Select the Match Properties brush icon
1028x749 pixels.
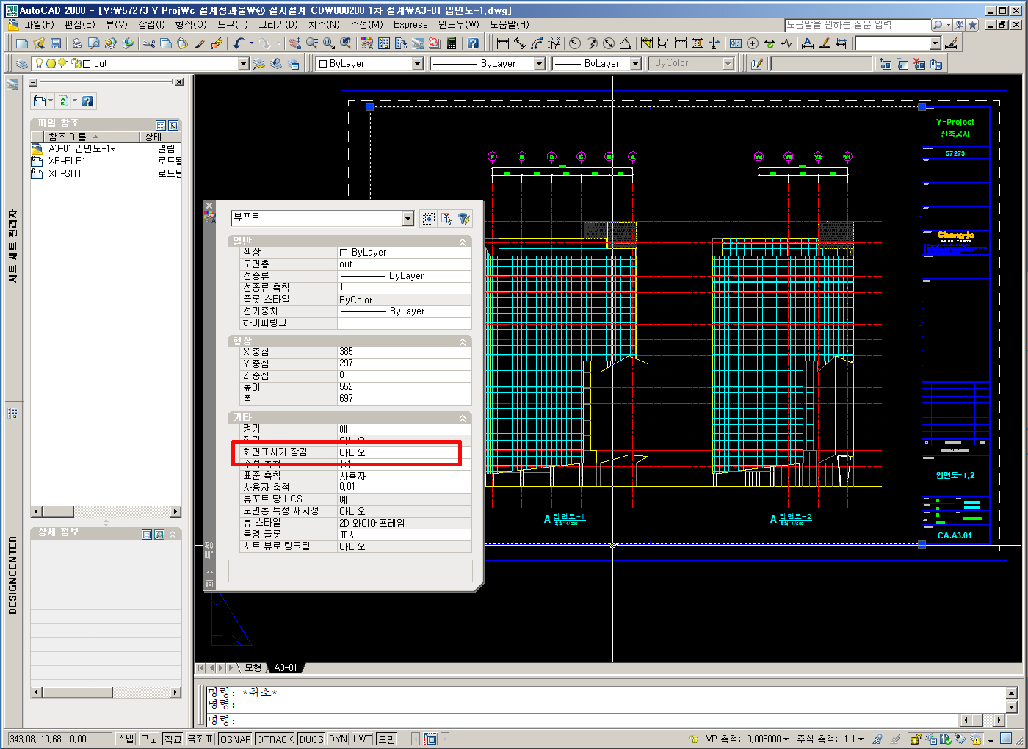pyautogui.click(x=200, y=44)
